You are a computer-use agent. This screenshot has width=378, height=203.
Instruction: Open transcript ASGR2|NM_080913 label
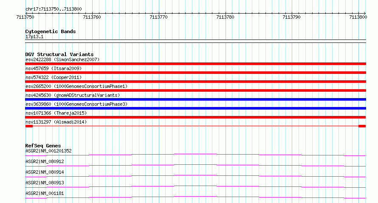coord(45,183)
